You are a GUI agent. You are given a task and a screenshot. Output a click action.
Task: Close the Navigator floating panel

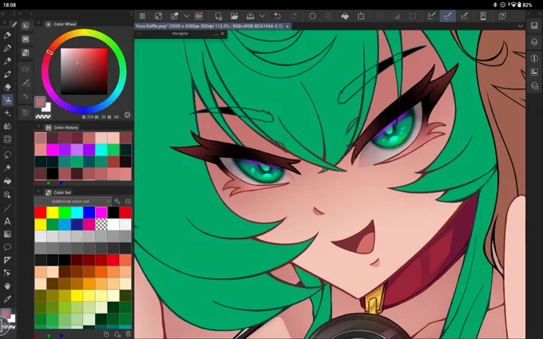(222, 34)
